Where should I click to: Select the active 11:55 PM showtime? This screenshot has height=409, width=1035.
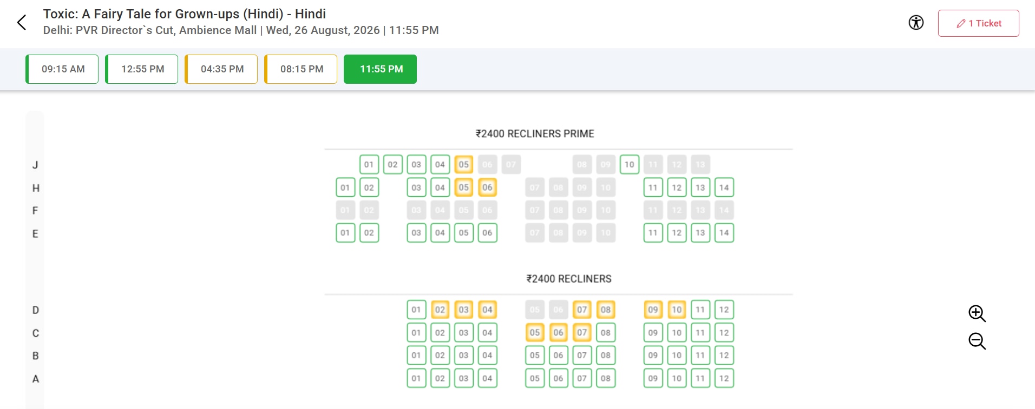[x=381, y=69]
